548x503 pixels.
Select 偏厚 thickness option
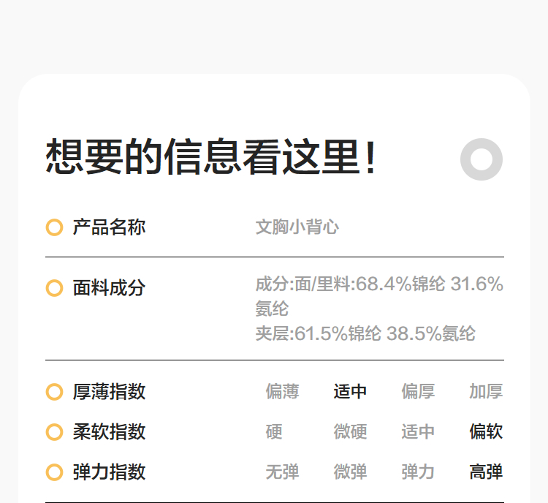418,392
